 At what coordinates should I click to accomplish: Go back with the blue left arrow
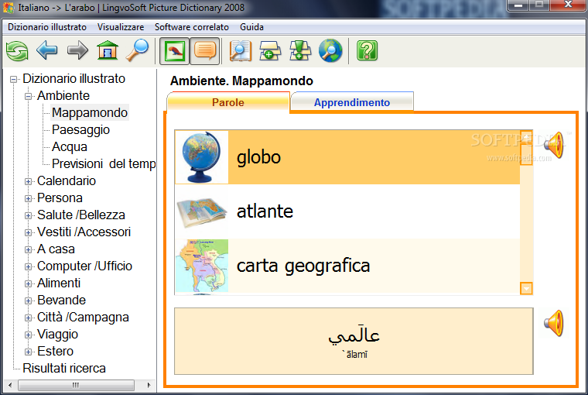47,50
